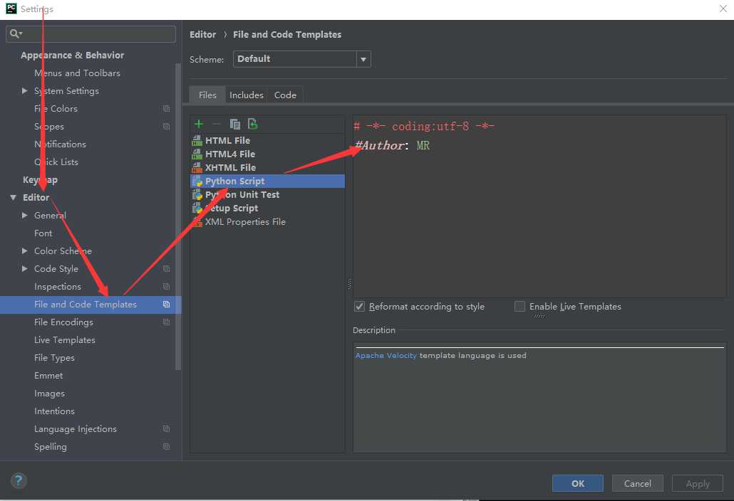Click Editor in the breadcrumb
This screenshot has height=501, width=734.
coord(202,35)
